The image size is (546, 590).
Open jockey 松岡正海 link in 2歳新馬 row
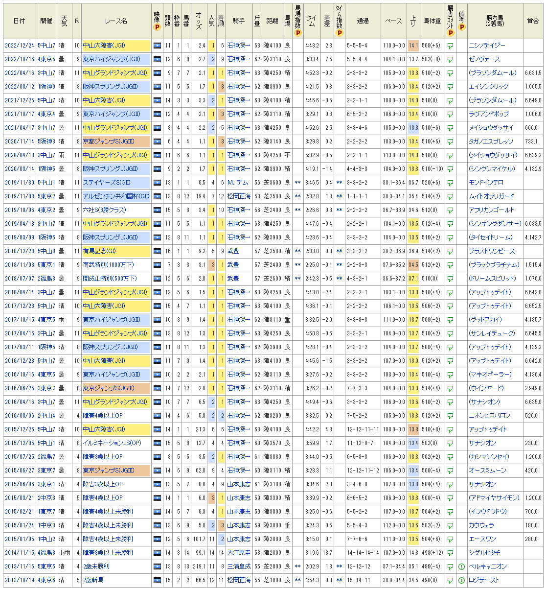239,580
